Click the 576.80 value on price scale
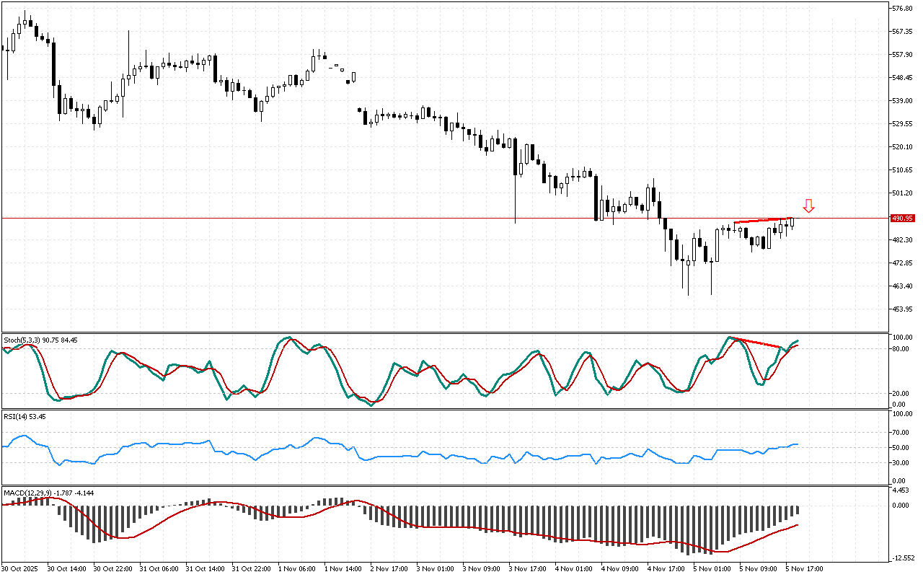The image size is (923, 577). [x=902, y=9]
